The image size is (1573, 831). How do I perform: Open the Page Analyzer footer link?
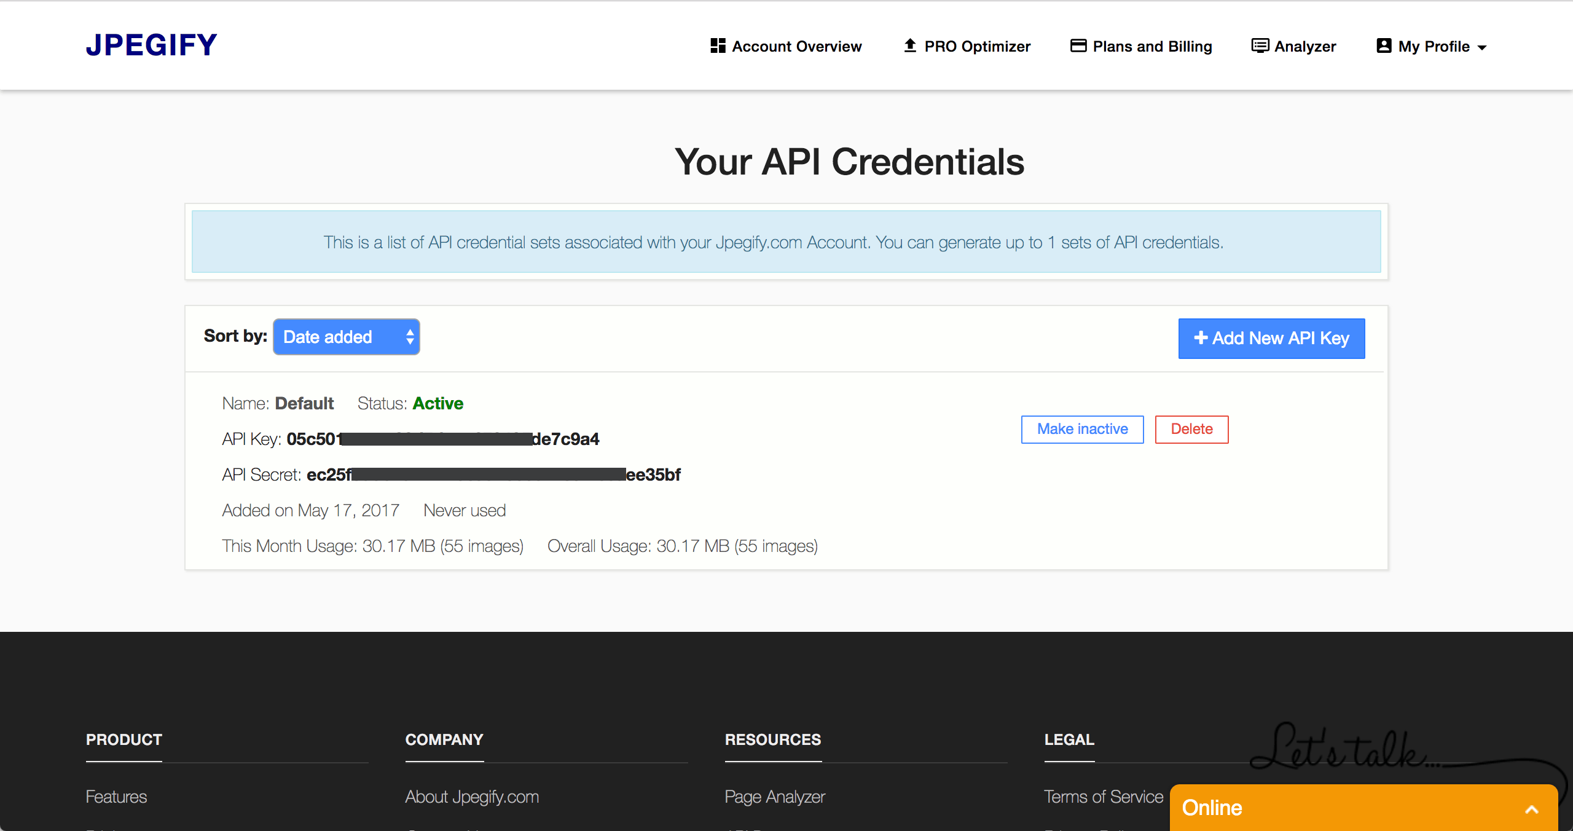click(x=775, y=797)
